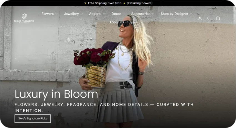Click the red flower bouquet in hero image

[94, 58]
